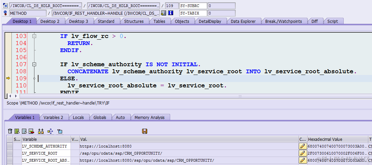Click the Hexadecimal Value column header

pyautogui.click(x=337, y=139)
